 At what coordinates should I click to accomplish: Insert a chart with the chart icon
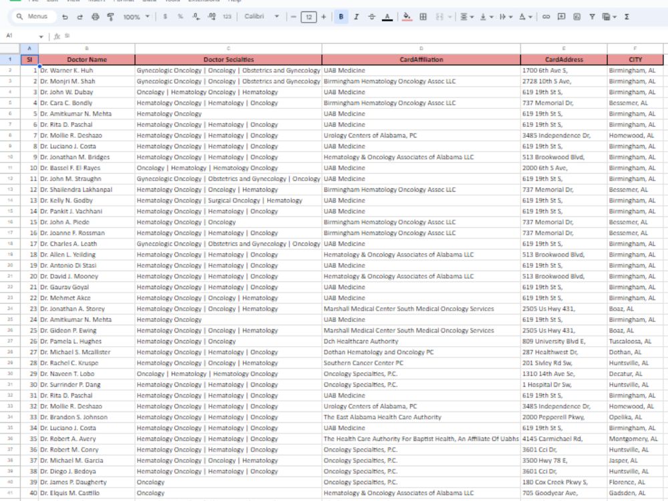[577, 17]
